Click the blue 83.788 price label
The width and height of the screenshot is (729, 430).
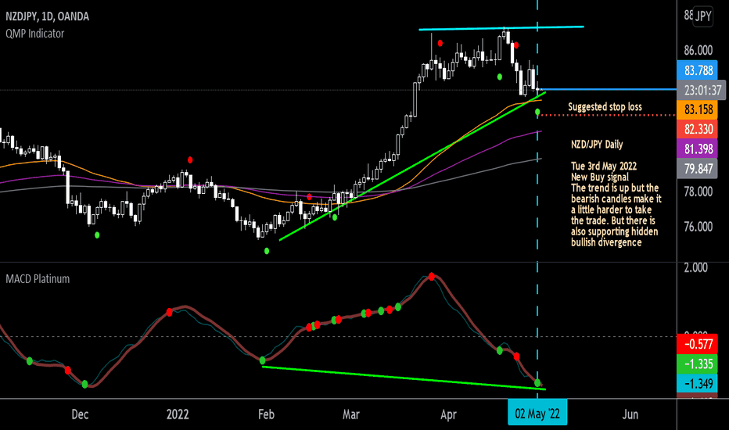click(x=698, y=70)
